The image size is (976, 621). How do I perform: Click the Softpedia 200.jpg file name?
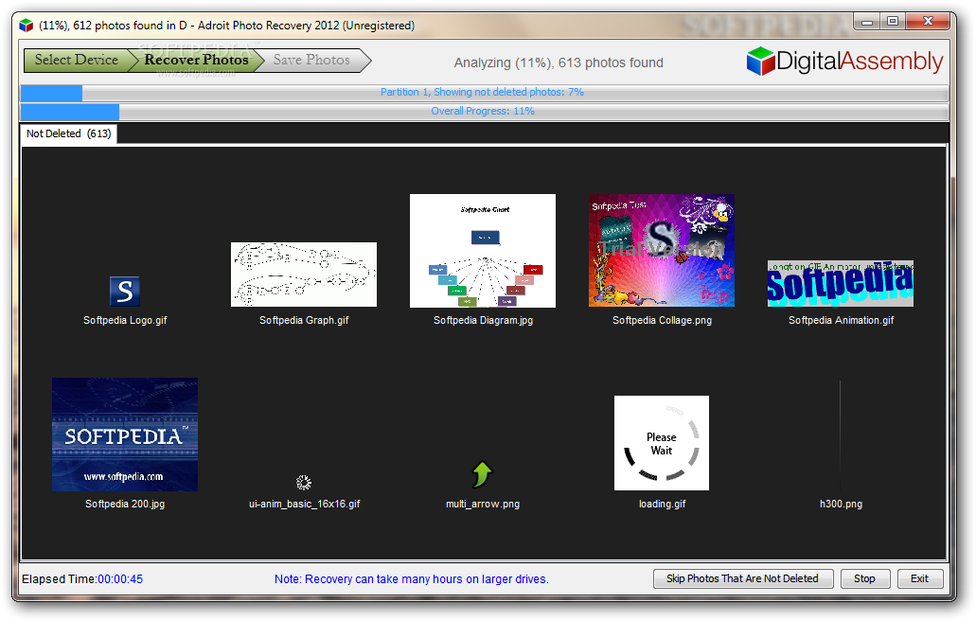tap(125, 504)
